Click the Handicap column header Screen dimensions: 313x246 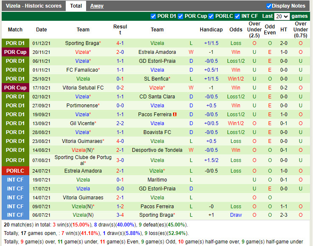pos(211,30)
